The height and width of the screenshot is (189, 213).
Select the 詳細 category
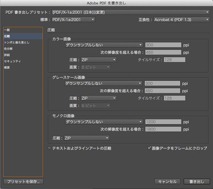23,55
